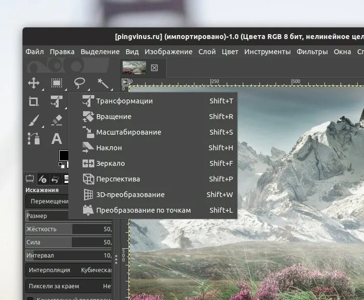Open the Окна menu

[343, 52]
